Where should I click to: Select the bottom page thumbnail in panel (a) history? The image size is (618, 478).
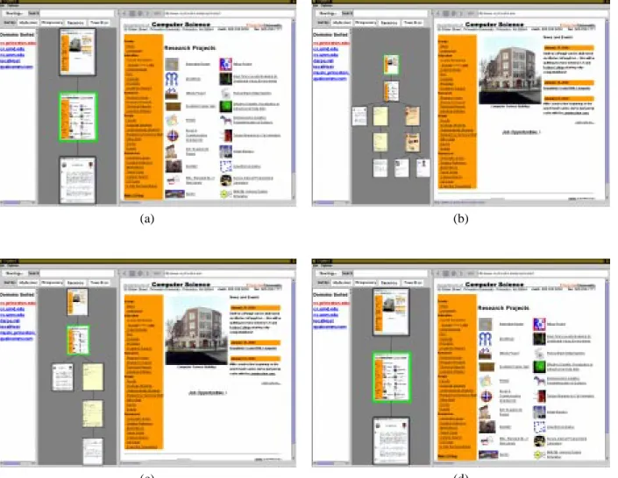click(x=77, y=180)
